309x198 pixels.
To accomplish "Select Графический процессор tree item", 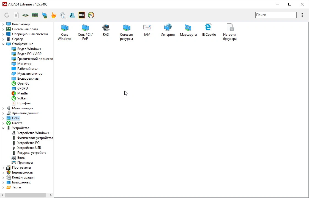I will coord(35,59).
